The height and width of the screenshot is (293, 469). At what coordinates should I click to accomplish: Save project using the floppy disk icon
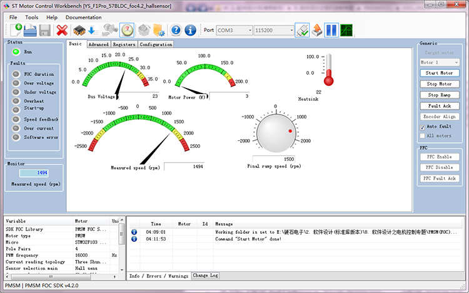point(45,30)
